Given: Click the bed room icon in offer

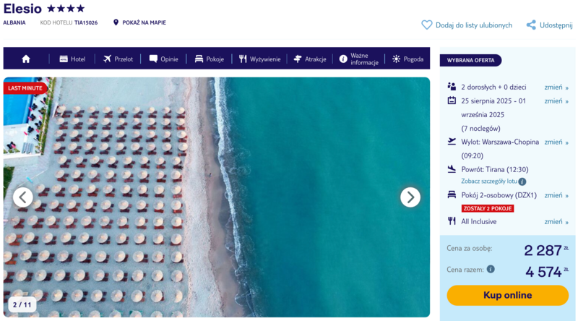Looking at the screenshot, I should [x=452, y=194].
